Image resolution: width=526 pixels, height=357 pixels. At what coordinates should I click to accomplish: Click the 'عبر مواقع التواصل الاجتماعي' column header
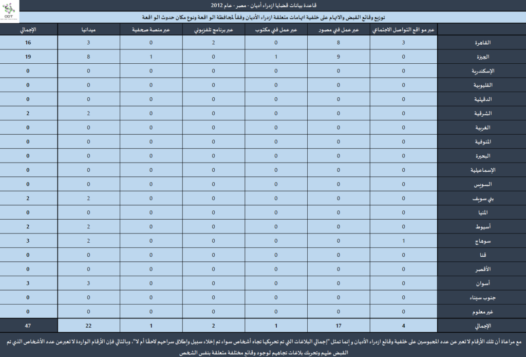[404, 29]
